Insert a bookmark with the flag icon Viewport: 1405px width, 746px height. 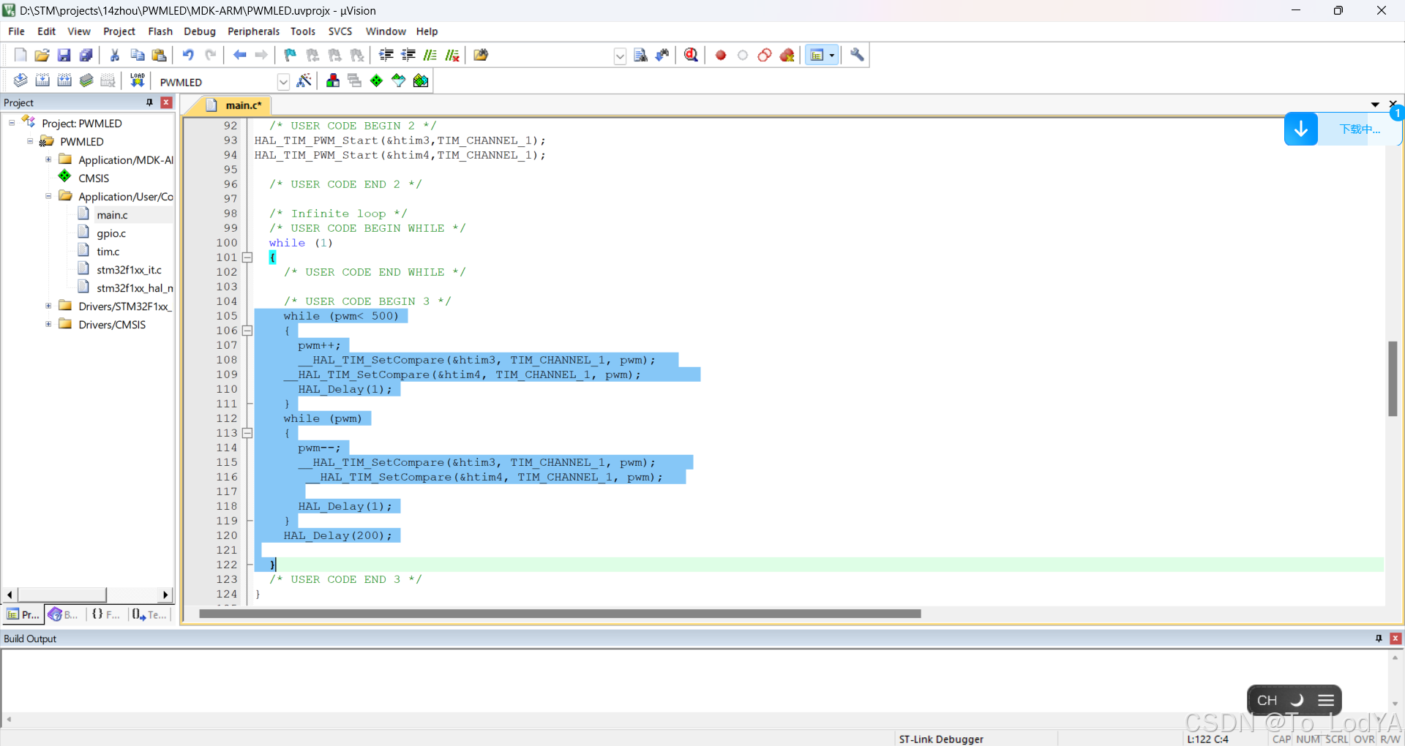pyautogui.click(x=291, y=55)
